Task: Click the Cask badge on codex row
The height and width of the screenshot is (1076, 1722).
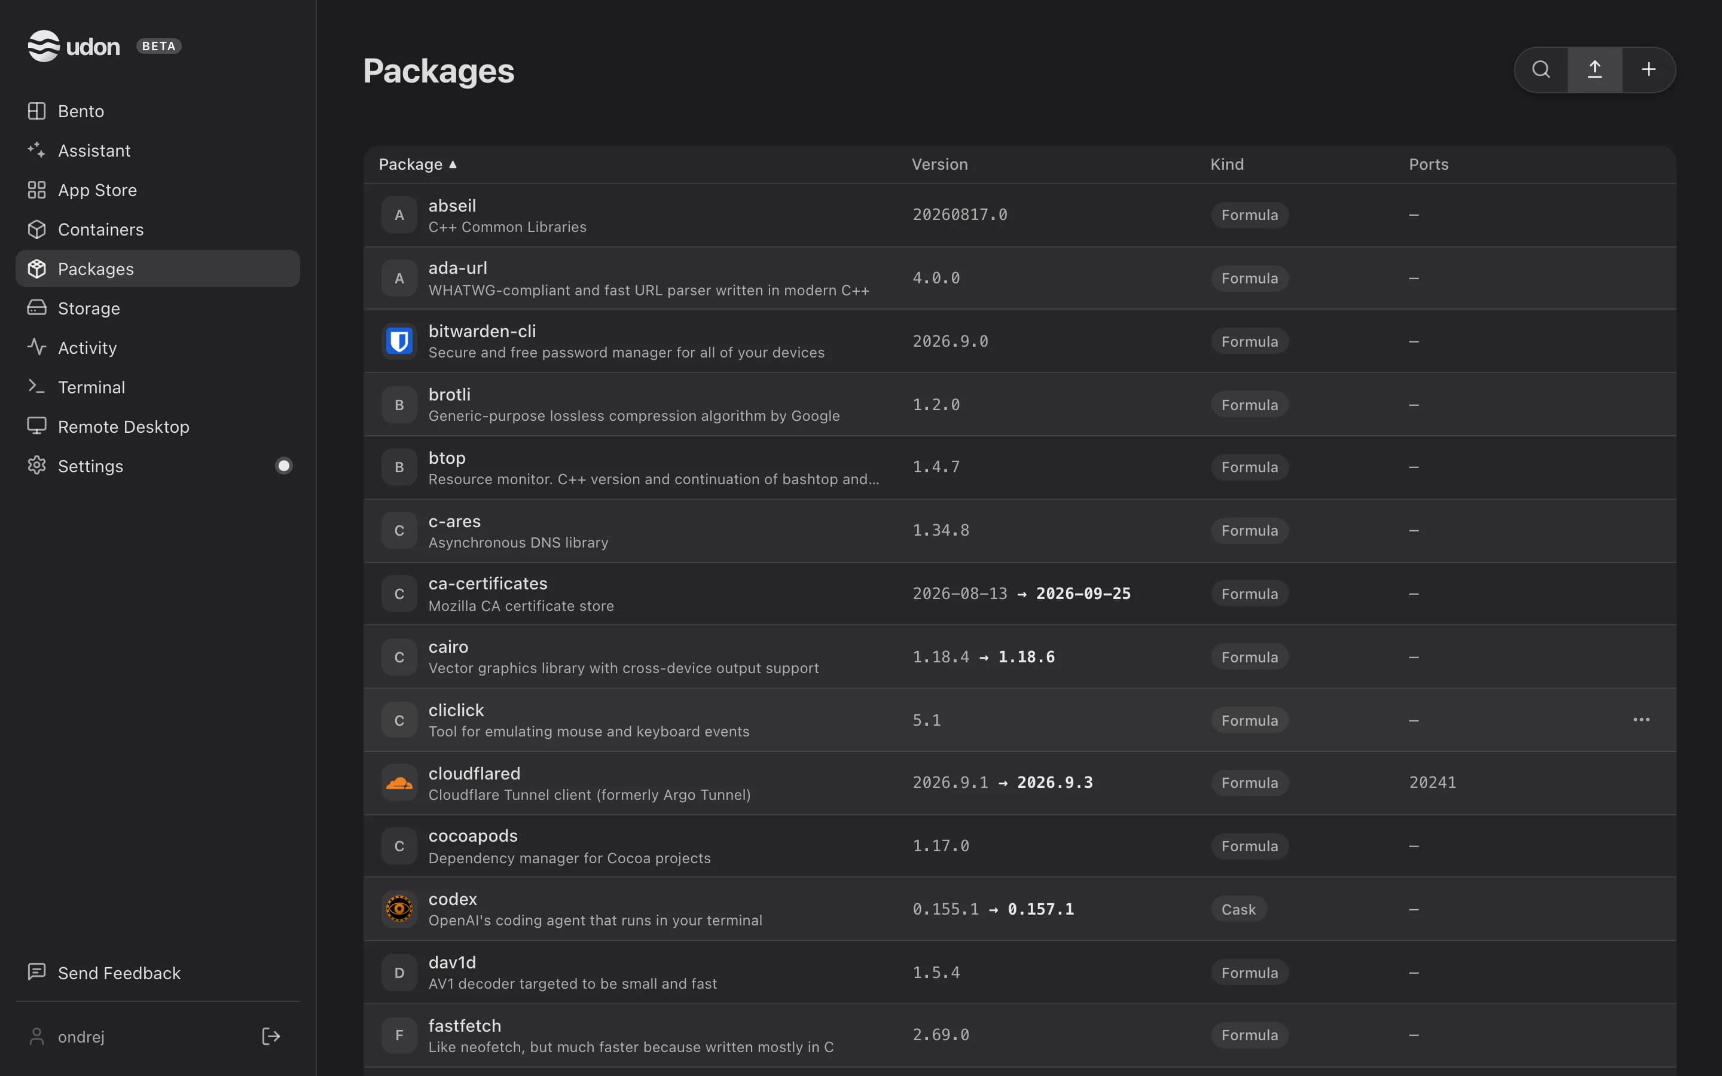Action: tap(1238, 909)
